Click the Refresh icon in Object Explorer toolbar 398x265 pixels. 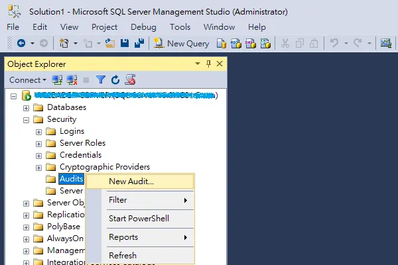click(x=115, y=80)
